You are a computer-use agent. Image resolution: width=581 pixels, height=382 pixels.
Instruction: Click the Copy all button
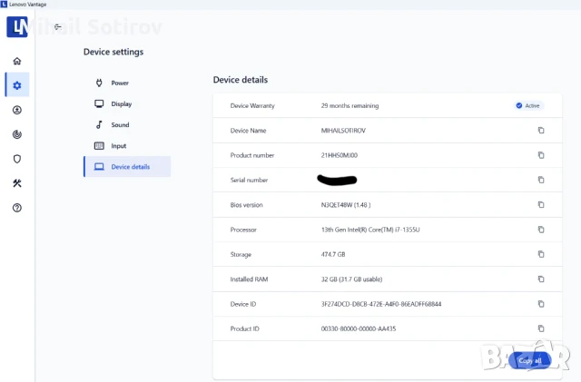click(x=530, y=360)
